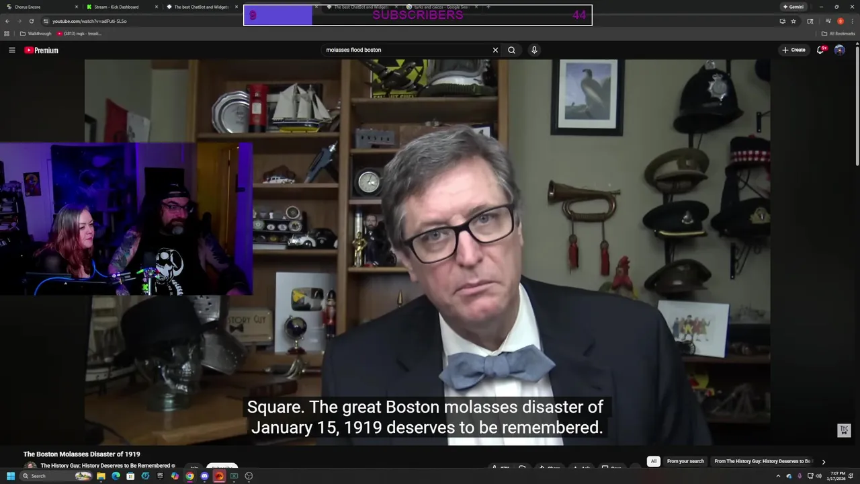Open the Chrome profile avatar

click(840, 21)
